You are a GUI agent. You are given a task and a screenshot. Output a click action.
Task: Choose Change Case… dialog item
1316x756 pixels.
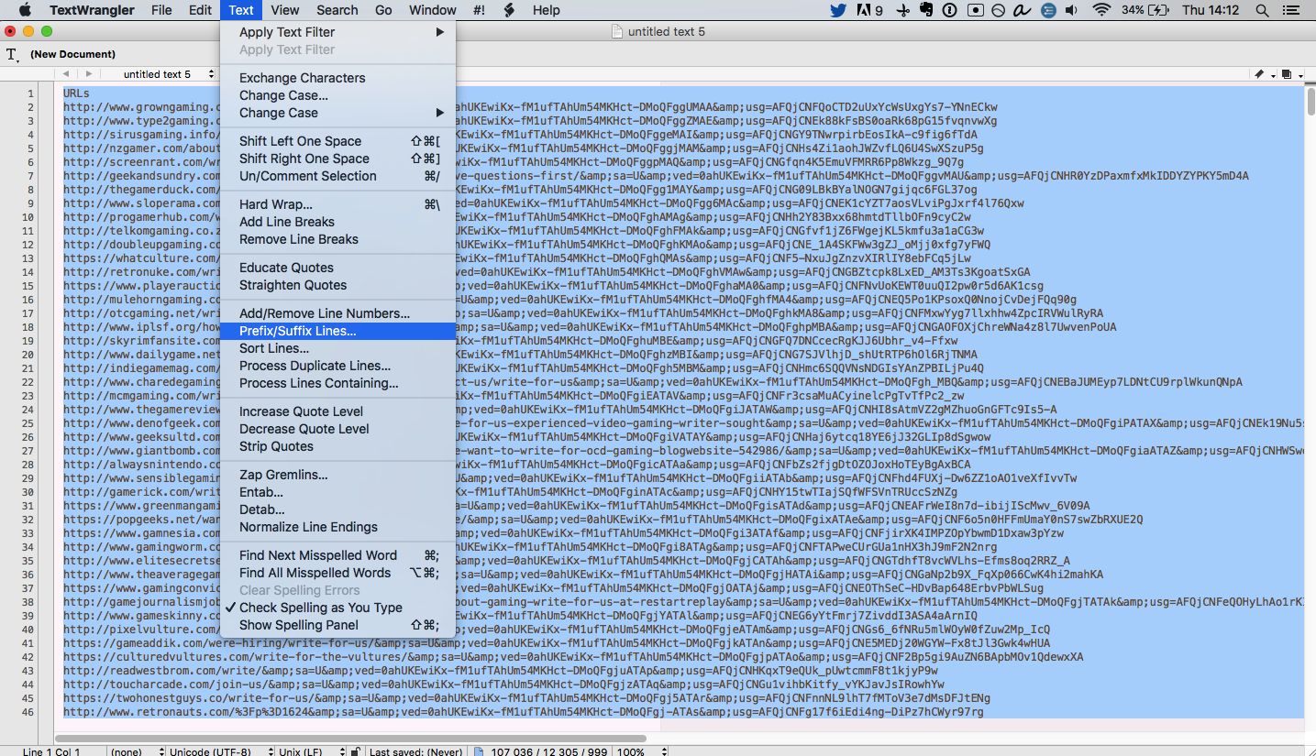tap(337, 95)
